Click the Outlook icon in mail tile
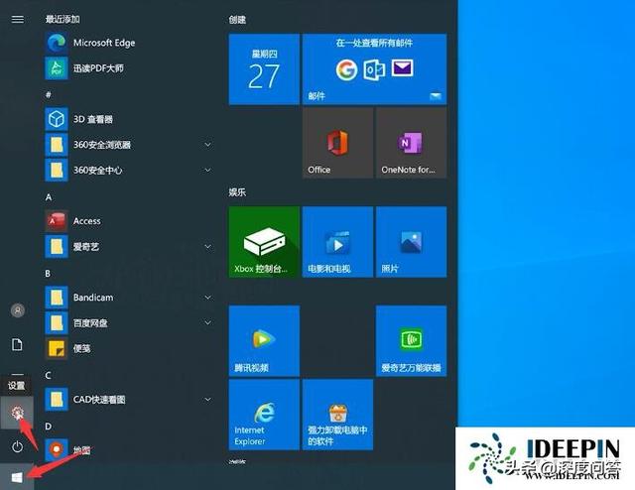635x490 pixels. [374, 69]
